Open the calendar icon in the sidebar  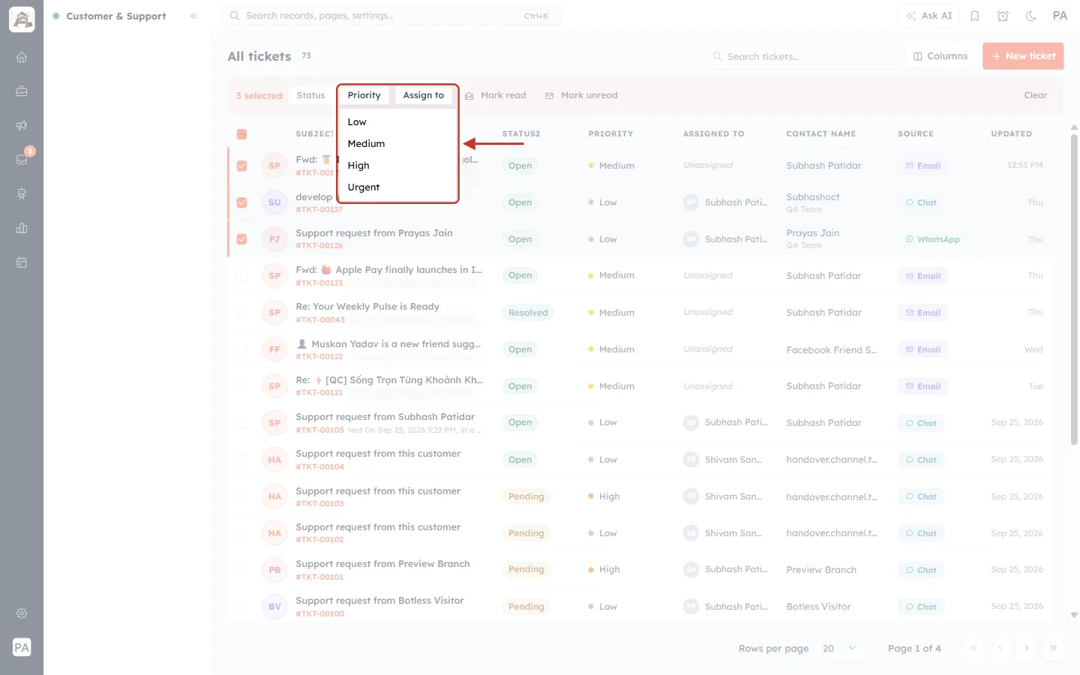click(22, 262)
